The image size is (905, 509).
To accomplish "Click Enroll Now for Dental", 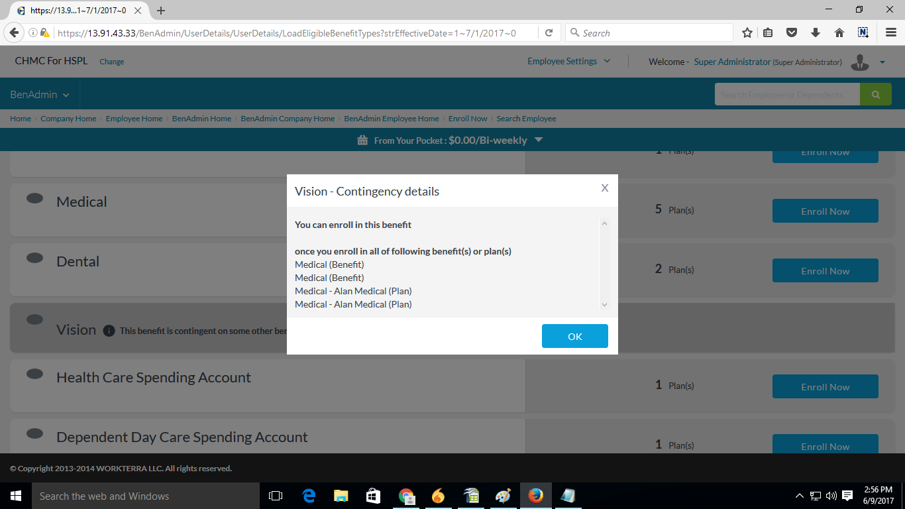I will (825, 270).
